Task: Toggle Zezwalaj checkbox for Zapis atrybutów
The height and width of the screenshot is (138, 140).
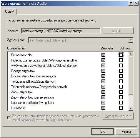Action: point(103,92)
